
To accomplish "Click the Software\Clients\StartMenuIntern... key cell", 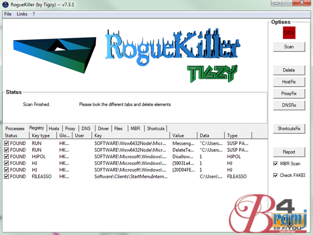I will click(x=131, y=176).
